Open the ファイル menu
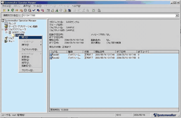The image size is (181, 118). point(6,6)
